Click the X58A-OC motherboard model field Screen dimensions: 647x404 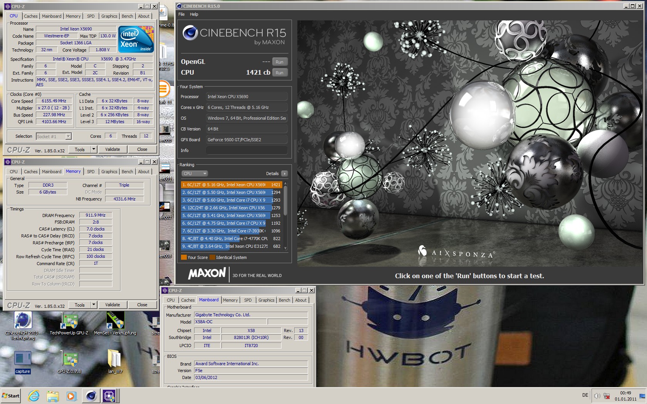tap(230, 322)
